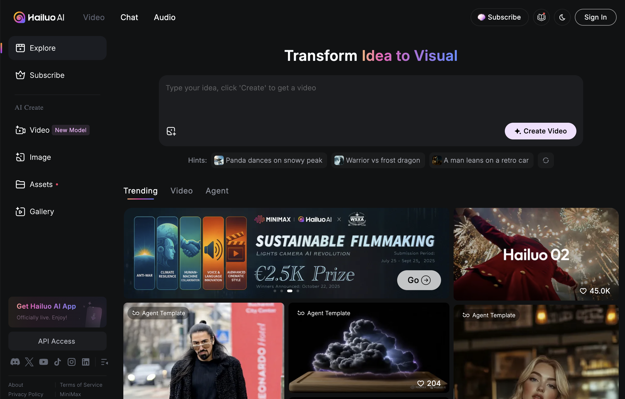Open Instagram social link
Viewport: 625px width, 399px height.
coord(72,362)
